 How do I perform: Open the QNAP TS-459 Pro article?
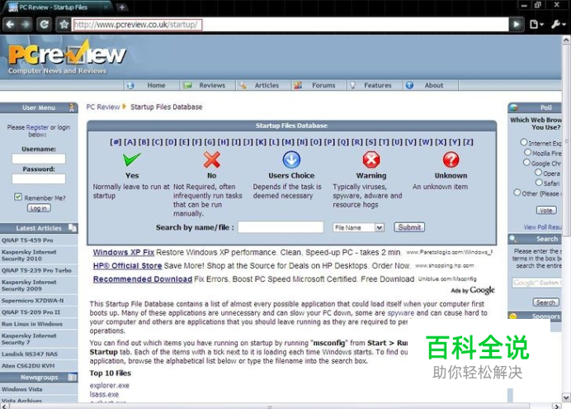(27, 240)
